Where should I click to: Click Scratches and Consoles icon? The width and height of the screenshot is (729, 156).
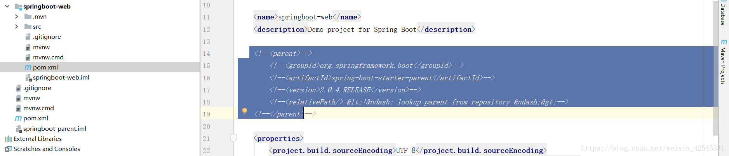(x=8, y=149)
